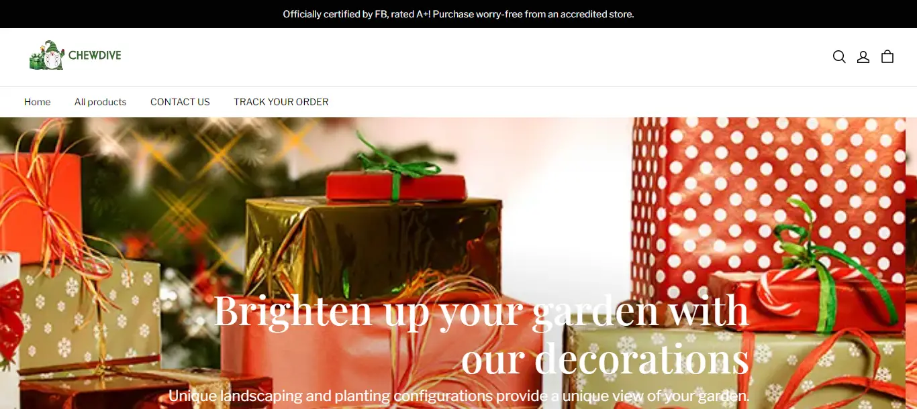View the shopping bag cart icon

click(887, 57)
